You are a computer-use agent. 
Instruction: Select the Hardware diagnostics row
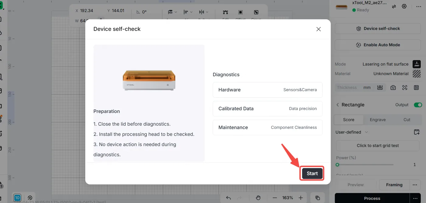point(267,90)
